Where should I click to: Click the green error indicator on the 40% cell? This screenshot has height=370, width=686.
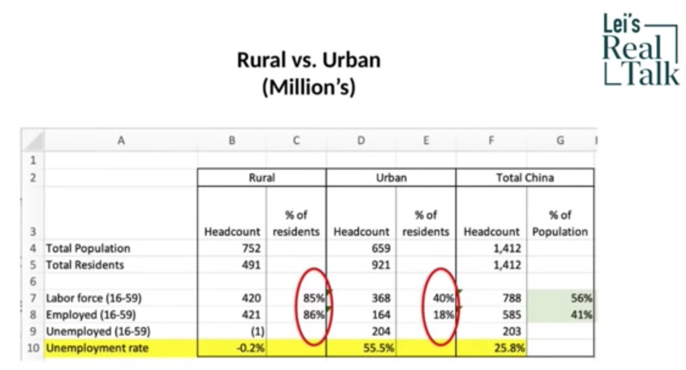pos(459,292)
